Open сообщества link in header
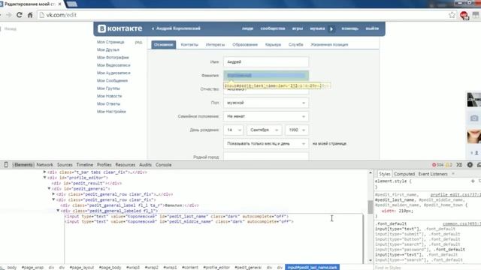Viewport: 481px width, 270px height. 273,28
